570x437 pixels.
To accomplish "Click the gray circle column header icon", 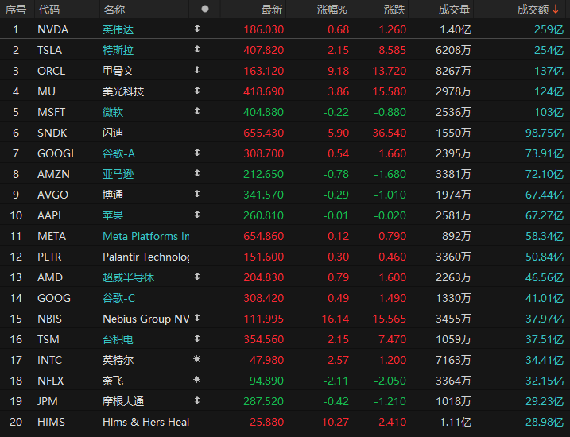I will click(x=205, y=9).
